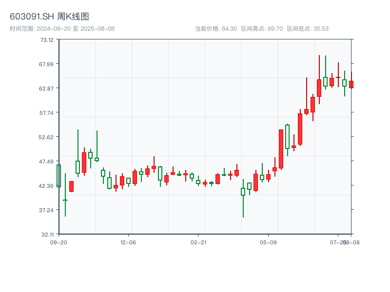Click the green candle with lowest wick near 35.53
The image size is (390, 292).
[243, 198]
